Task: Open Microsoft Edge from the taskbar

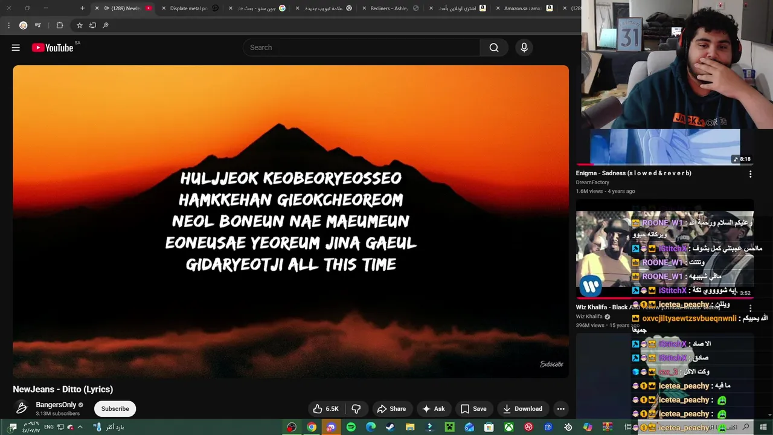Action: pyautogui.click(x=371, y=427)
